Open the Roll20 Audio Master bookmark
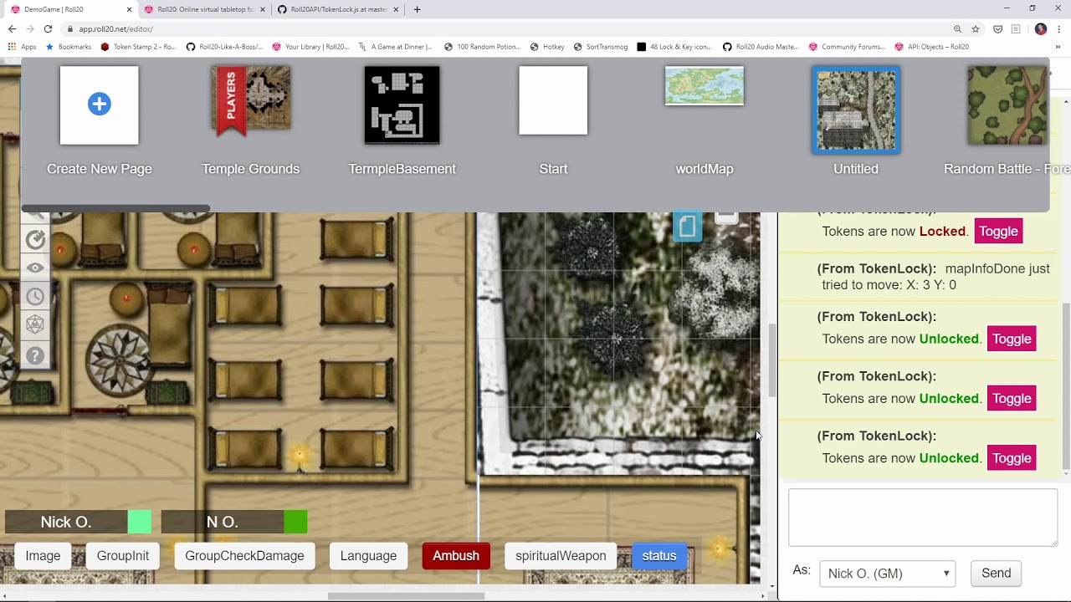 pos(761,47)
